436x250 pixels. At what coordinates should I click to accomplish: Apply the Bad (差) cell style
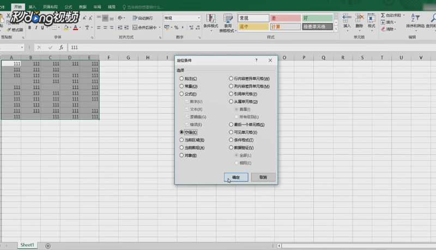285,18
